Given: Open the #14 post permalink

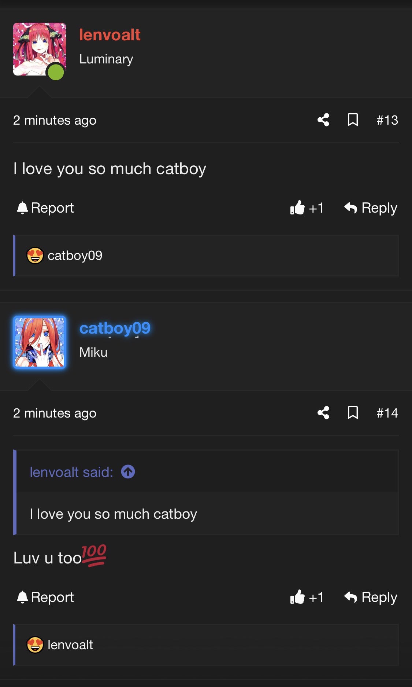Looking at the screenshot, I should pyautogui.click(x=387, y=413).
